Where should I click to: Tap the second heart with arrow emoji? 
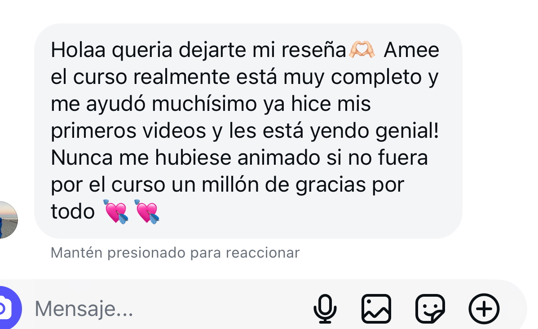click(x=147, y=211)
